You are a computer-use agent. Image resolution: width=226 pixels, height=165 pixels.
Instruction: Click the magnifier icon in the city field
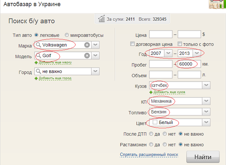pos(38,72)
